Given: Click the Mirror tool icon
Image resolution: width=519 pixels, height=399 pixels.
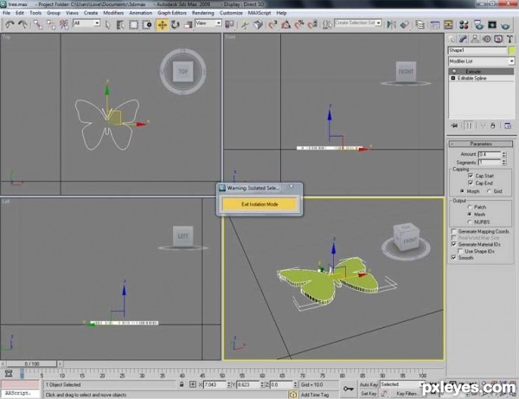Looking at the screenshot, I should click(x=392, y=25).
